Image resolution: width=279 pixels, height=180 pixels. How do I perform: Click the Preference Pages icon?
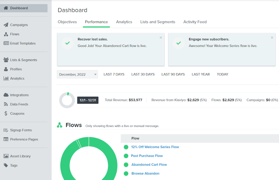pyautogui.click(x=6, y=139)
